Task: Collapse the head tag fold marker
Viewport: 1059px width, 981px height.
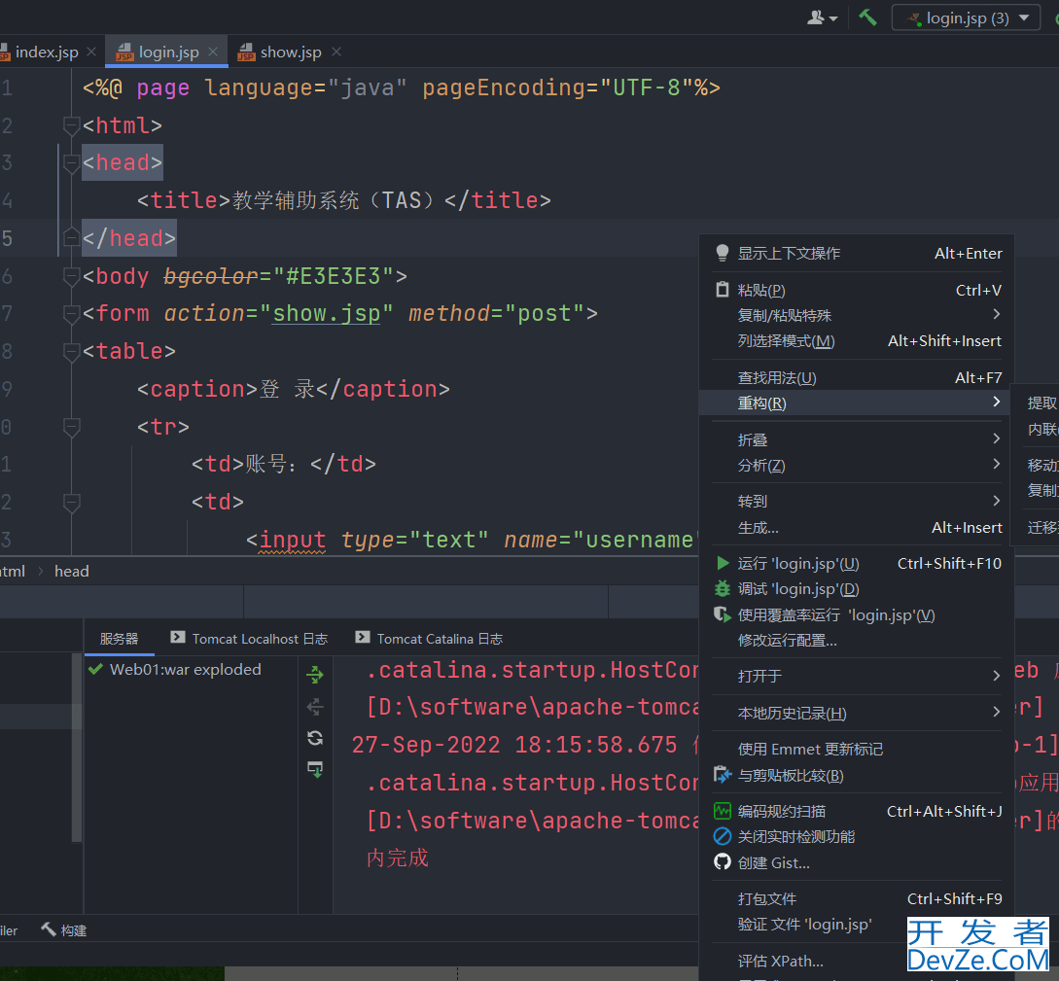Action: click(x=71, y=162)
